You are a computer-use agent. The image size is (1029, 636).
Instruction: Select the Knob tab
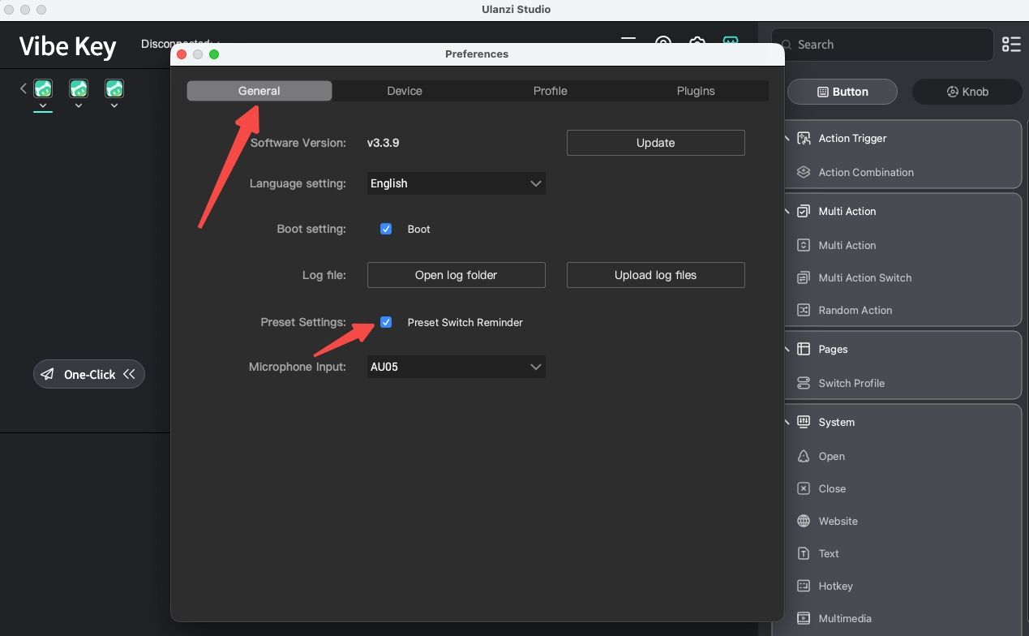(x=967, y=92)
